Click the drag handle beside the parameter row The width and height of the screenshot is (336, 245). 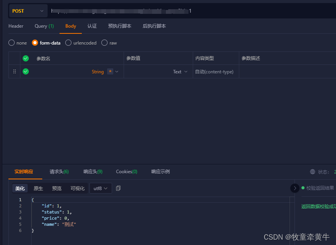[x=14, y=71]
